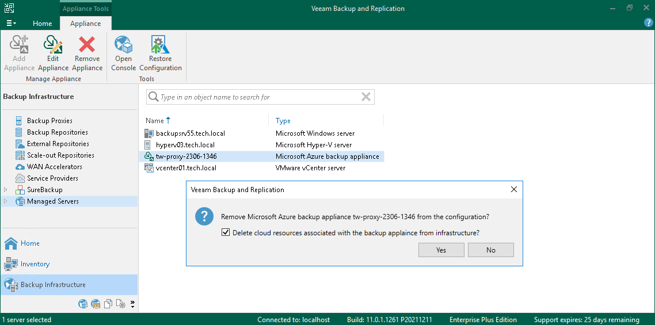Click the magnifier icon in the search box
Screen dimensions: 655x325
click(154, 97)
